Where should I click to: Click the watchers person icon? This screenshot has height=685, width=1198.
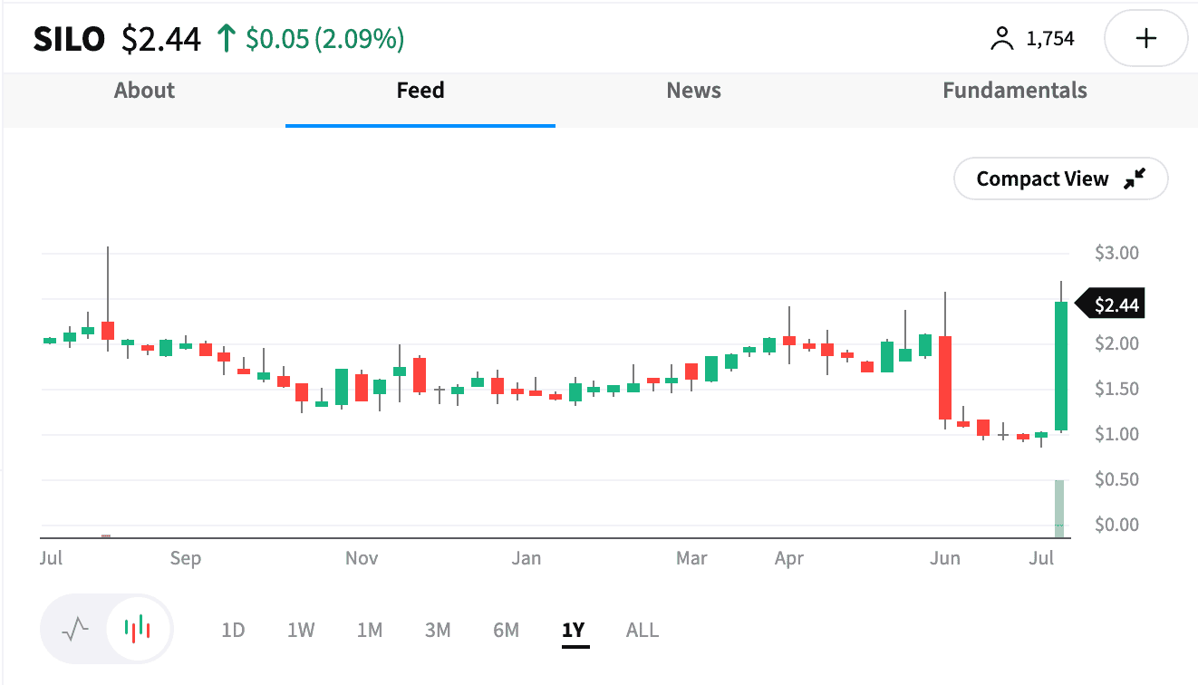click(1001, 38)
